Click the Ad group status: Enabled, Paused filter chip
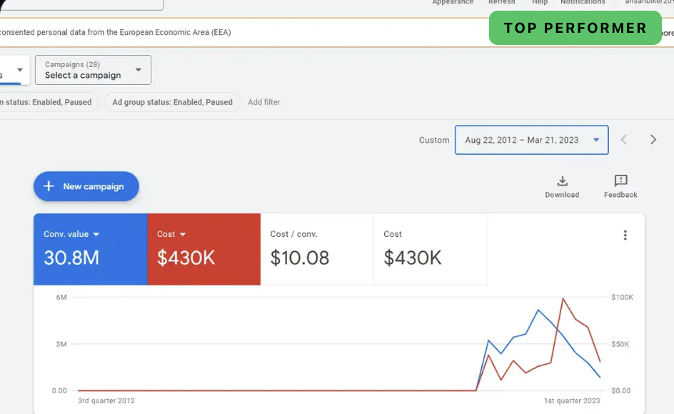The height and width of the screenshot is (414, 674). tap(172, 102)
